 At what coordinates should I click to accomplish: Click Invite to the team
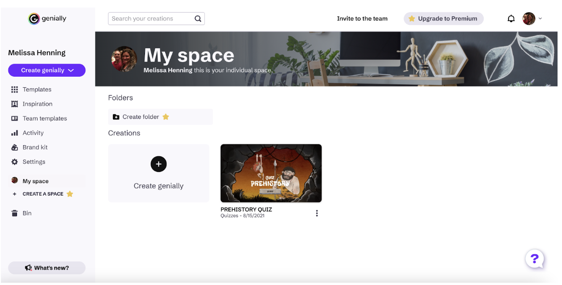(362, 19)
